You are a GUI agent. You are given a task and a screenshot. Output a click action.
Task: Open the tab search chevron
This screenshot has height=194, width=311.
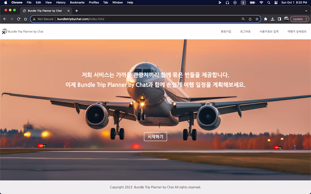click(306, 10)
